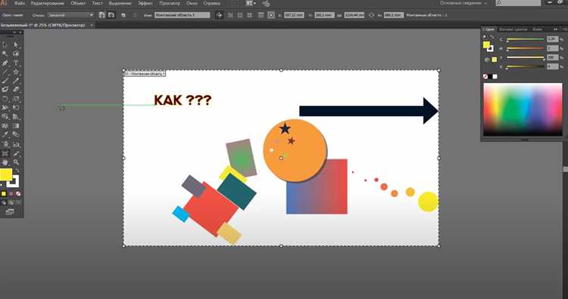Expand the Основные сведения workspace switcher
The image size is (568, 299).
click(x=463, y=3)
